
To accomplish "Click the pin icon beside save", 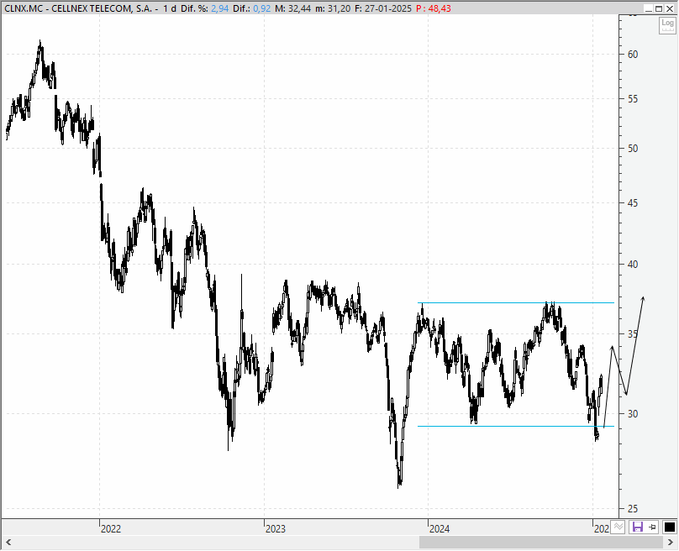I will (653, 527).
